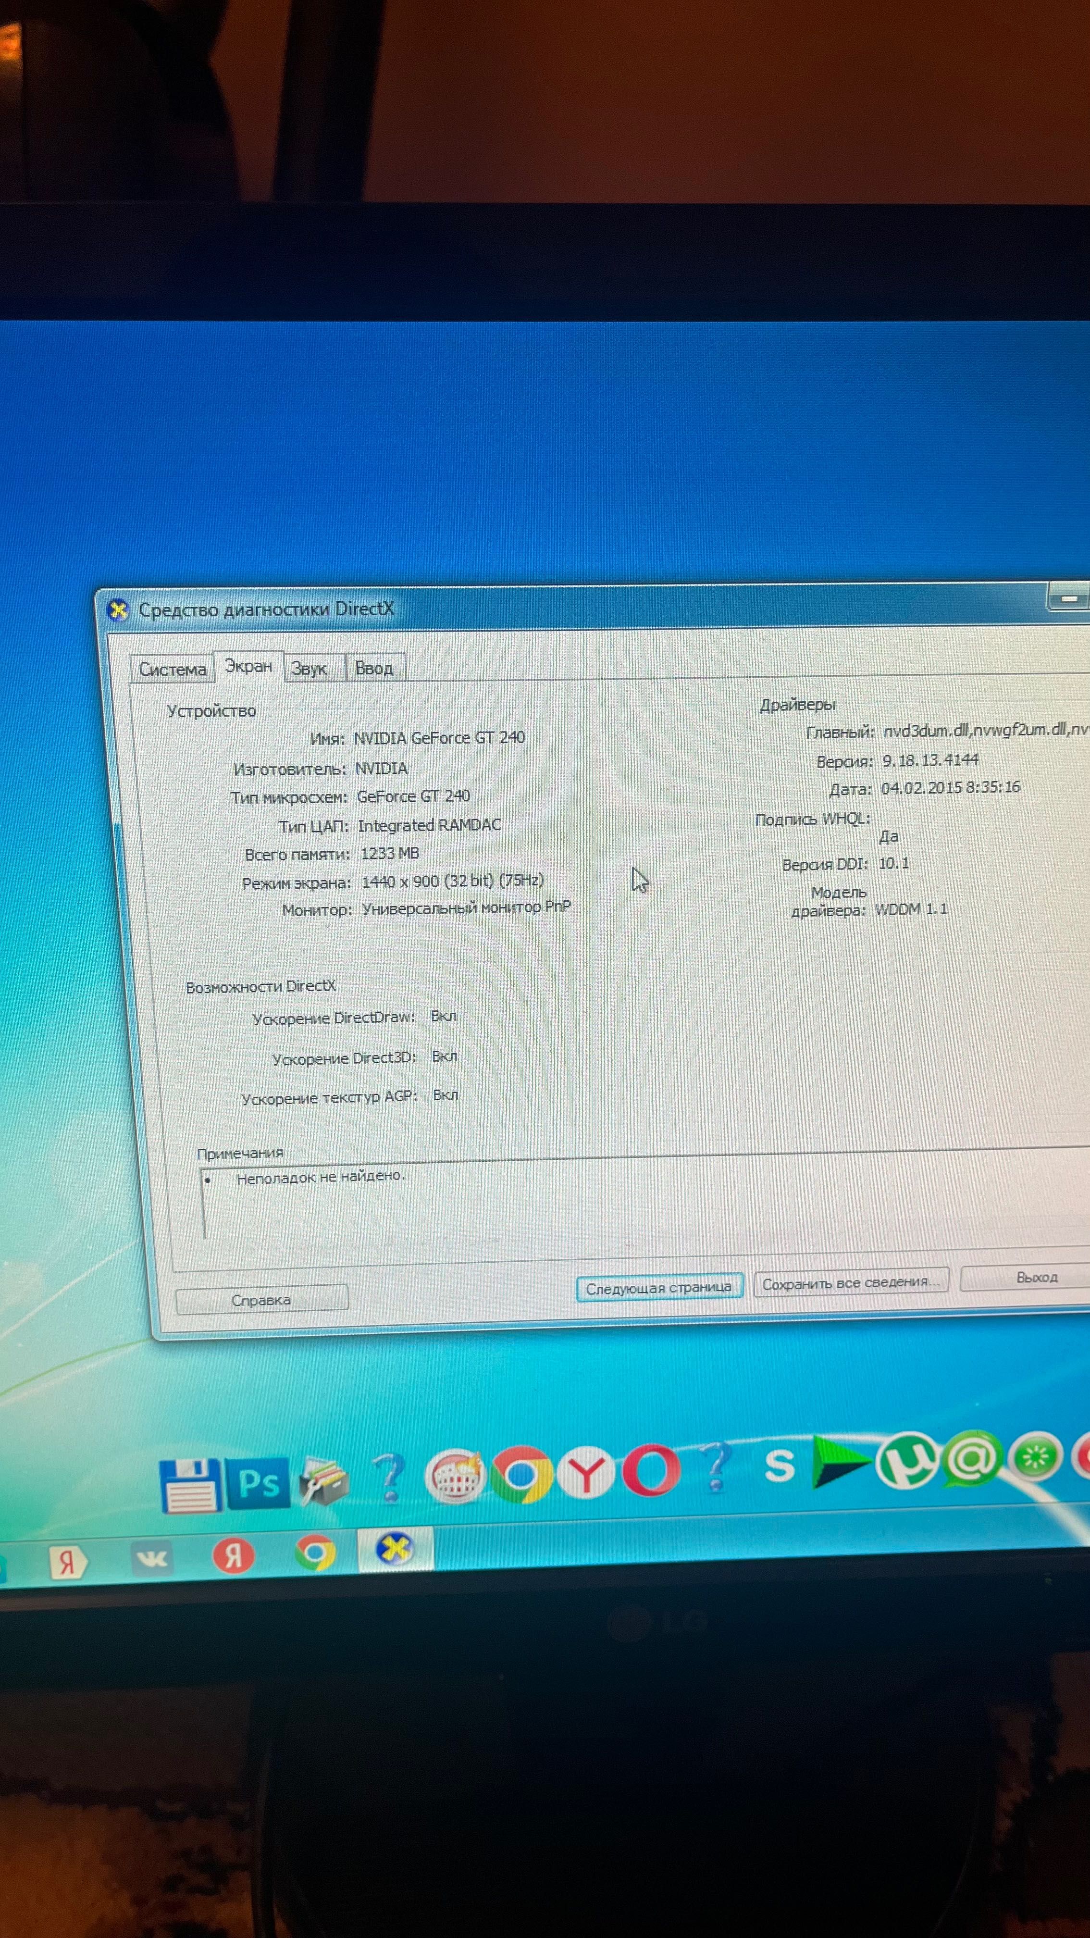Image resolution: width=1090 pixels, height=1938 pixels.
Task: Launch Yandex Browser red Y icon
Action: (x=586, y=1472)
